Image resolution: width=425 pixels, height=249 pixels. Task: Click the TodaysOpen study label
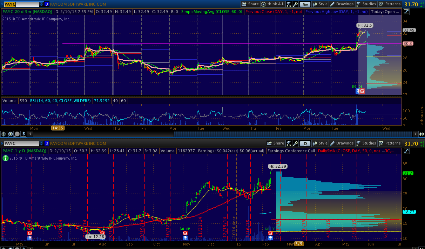tap(385, 12)
